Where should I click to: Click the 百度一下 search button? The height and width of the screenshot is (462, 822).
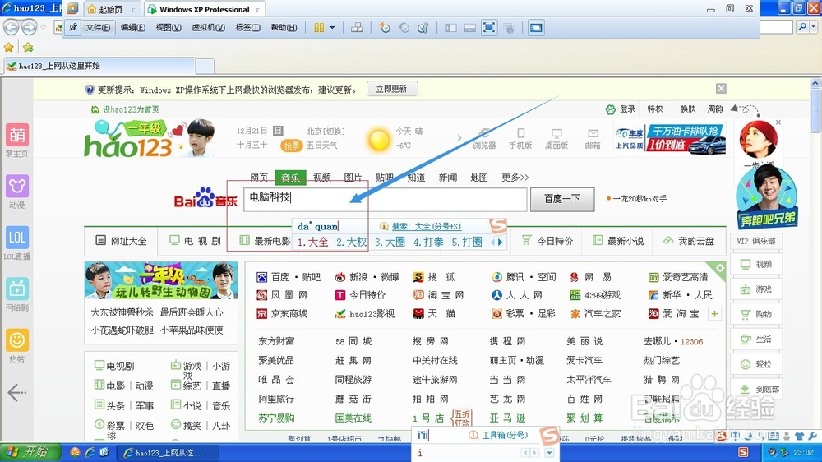[x=562, y=199]
